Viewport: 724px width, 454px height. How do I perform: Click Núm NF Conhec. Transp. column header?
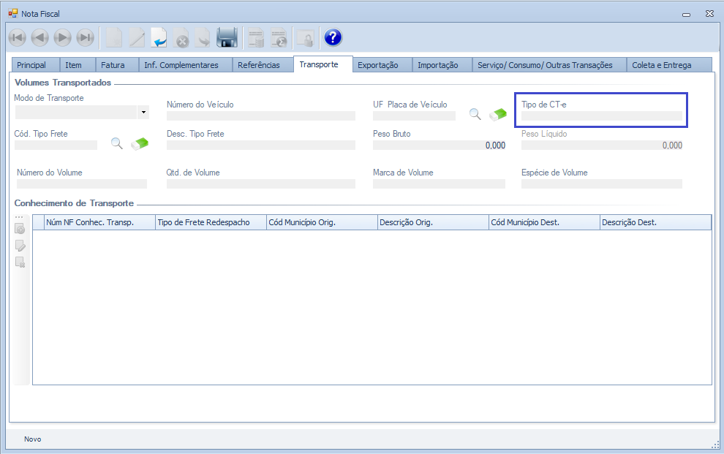coord(99,222)
